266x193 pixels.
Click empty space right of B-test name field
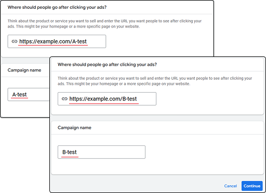click(203, 152)
